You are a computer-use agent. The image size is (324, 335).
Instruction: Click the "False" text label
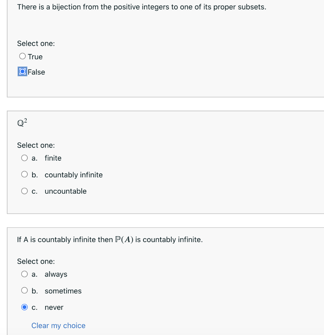[36, 72]
